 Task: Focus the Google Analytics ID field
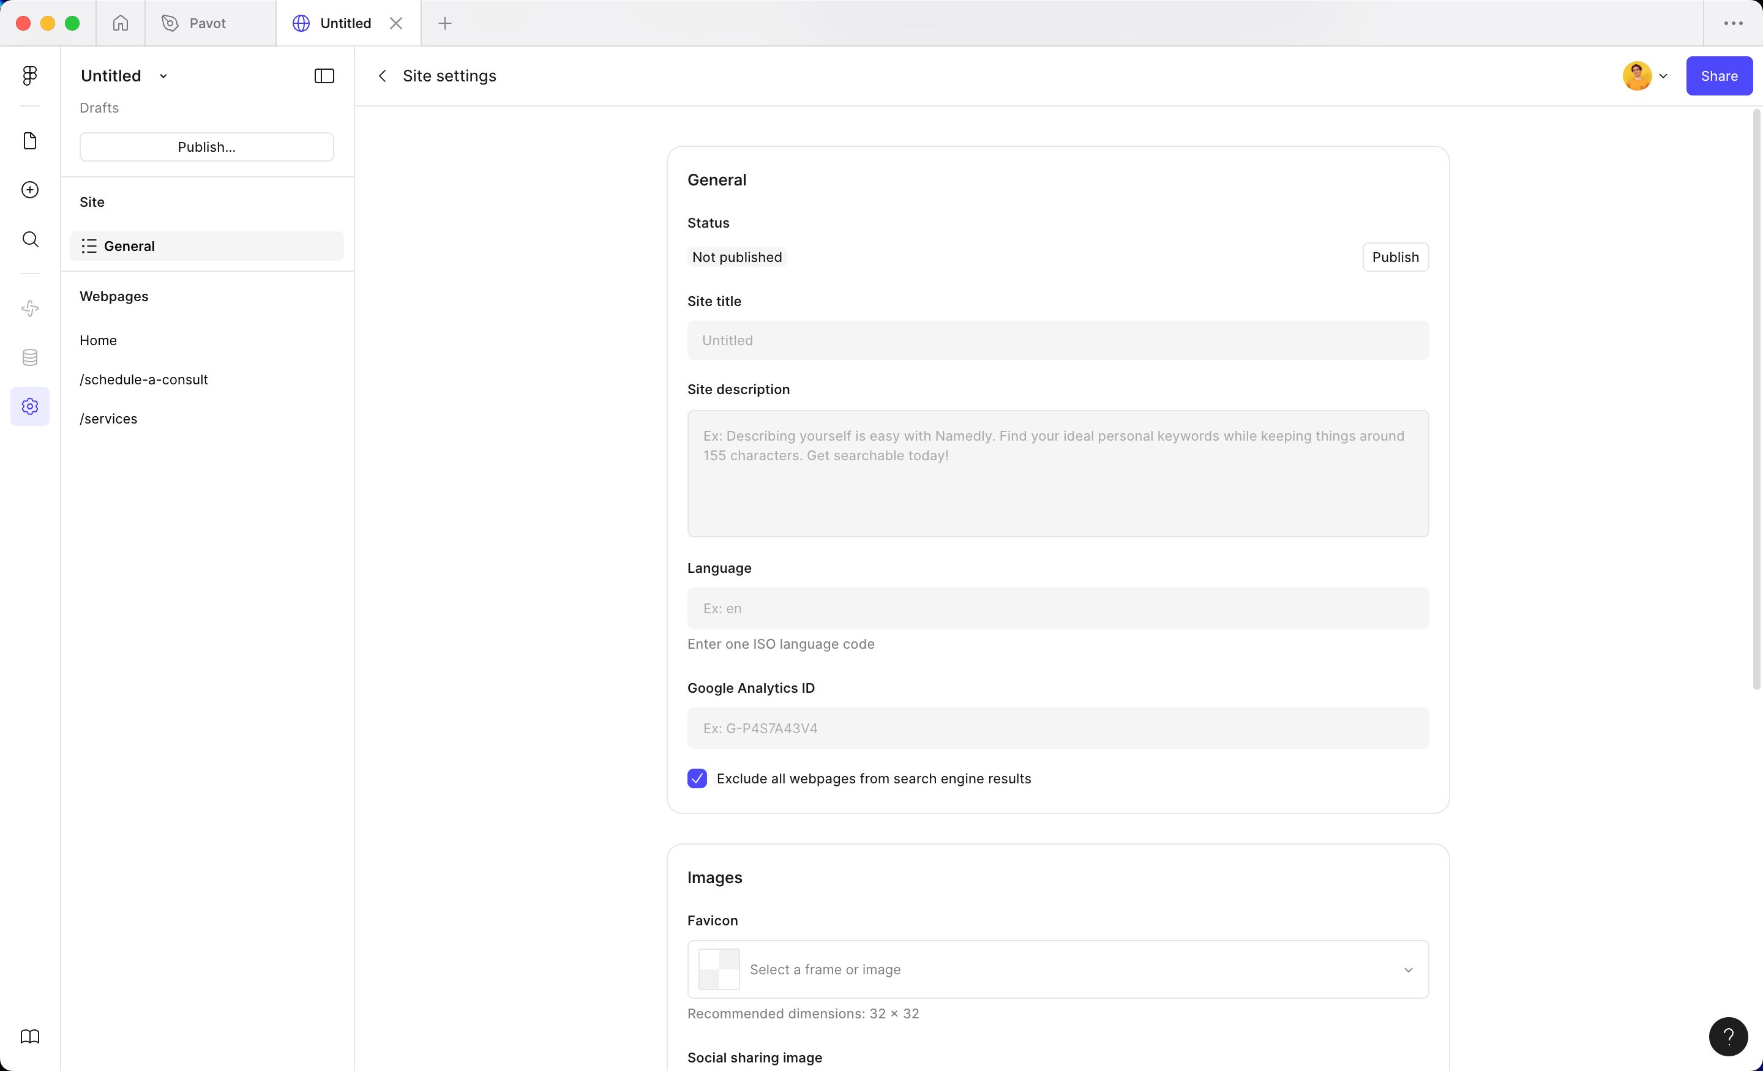(1058, 728)
